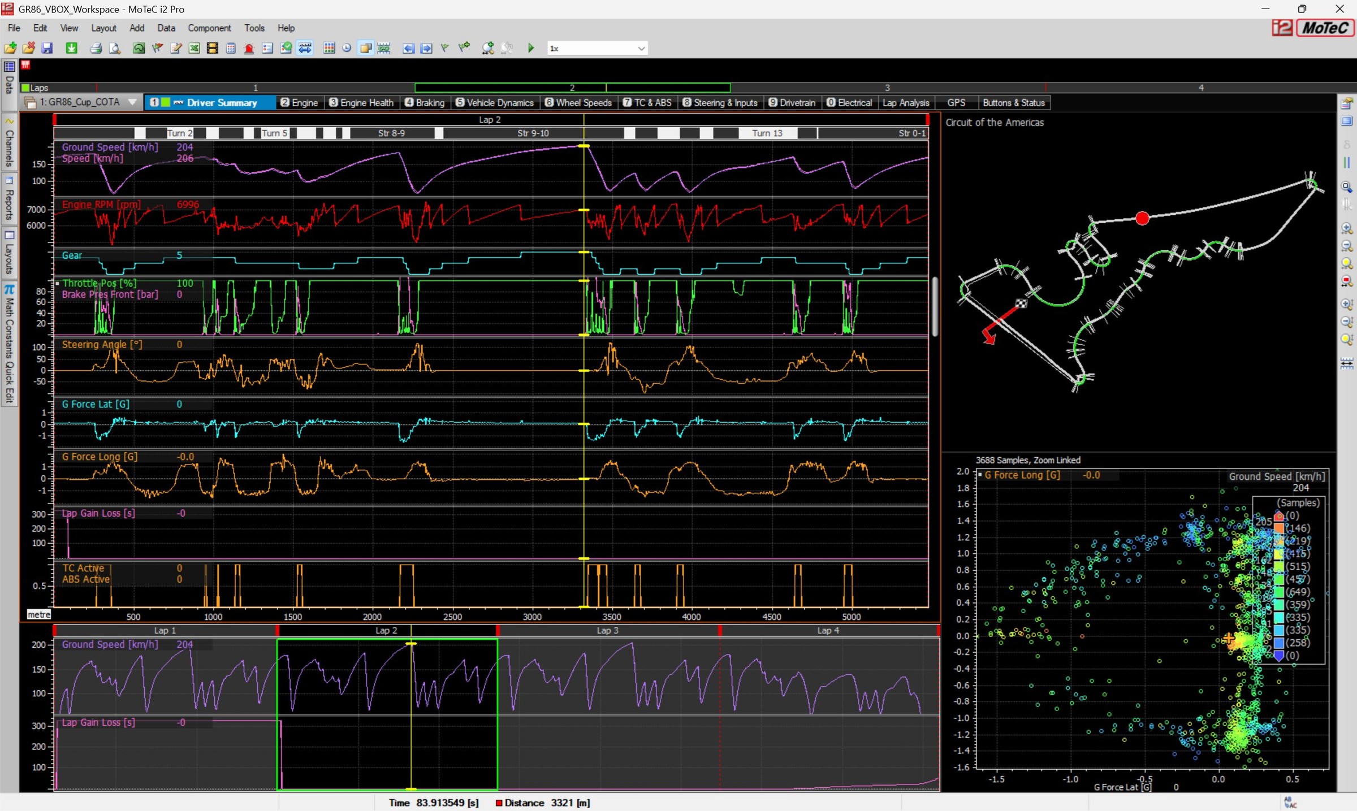Switch to the GPS worksheet tab

tap(956, 103)
